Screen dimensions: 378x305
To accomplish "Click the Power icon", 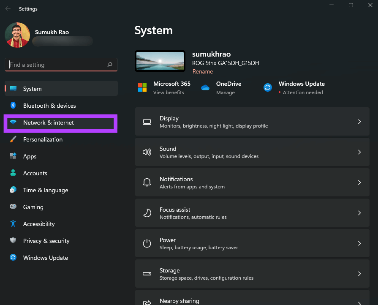I will click(x=147, y=243).
